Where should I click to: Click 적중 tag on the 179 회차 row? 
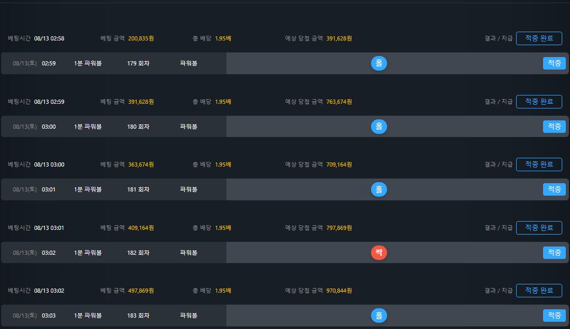pyautogui.click(x=554, y=63)
